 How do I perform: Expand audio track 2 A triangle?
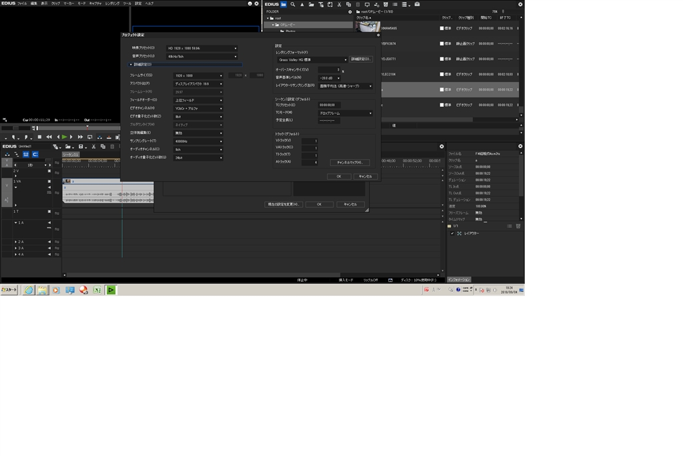tap(16, 242)
